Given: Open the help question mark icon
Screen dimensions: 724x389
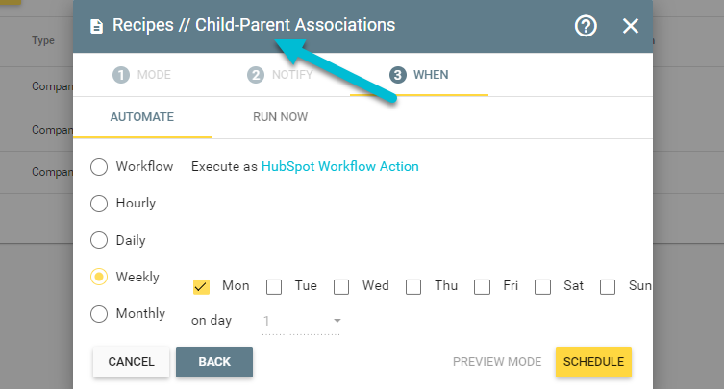Looking at the screenshot, I should (x=586, y=26).
